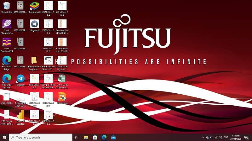
Task: Select the 2023 Class 1 & 2 file
Action: click(48, 45)
